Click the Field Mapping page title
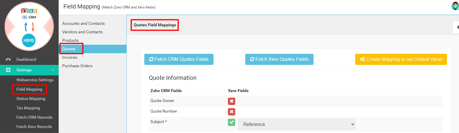The image size is (459, 133). coord(82,6)
